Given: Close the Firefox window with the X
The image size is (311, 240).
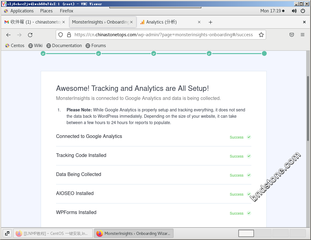Looking at the screenshot, I should [x=304, y=22].
